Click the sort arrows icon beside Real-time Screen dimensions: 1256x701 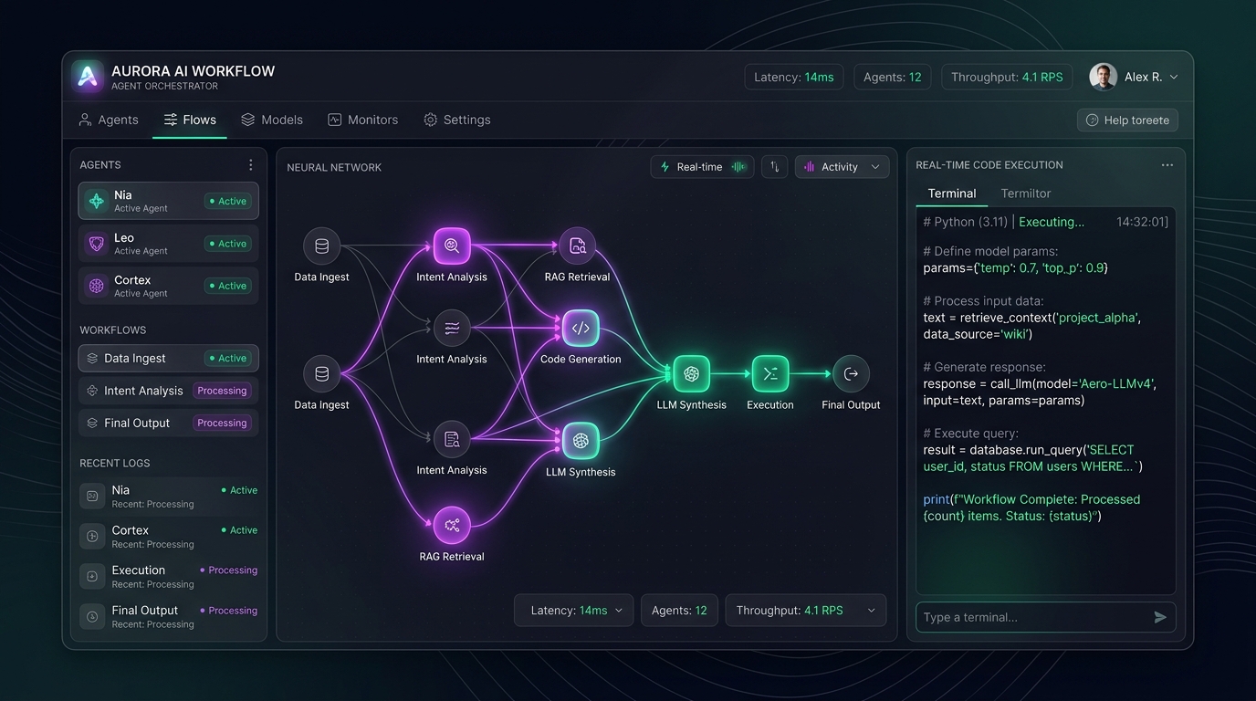pos(774,167)
